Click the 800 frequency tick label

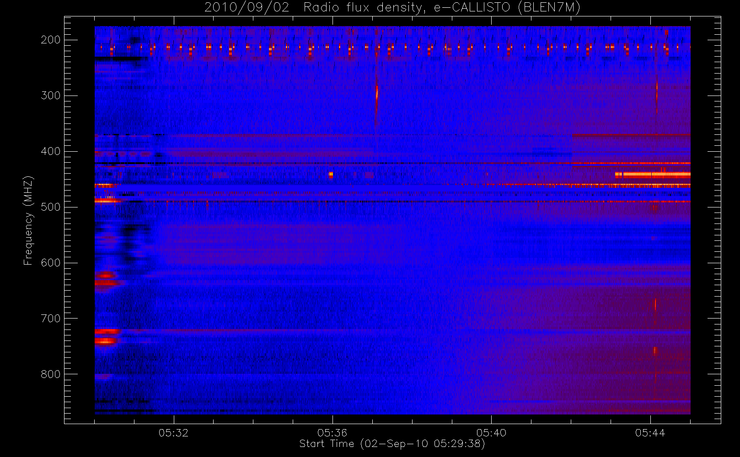[50, 374]
